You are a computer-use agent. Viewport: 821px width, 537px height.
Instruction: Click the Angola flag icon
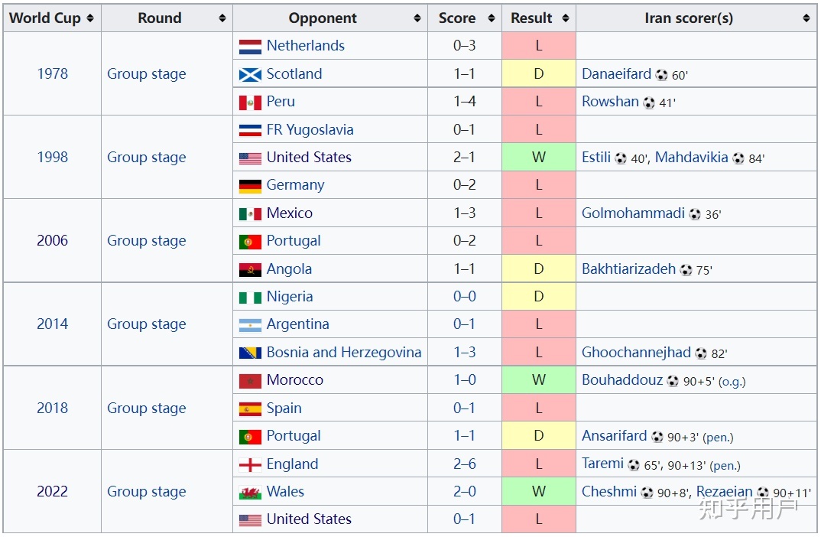(x=250, y=269)
